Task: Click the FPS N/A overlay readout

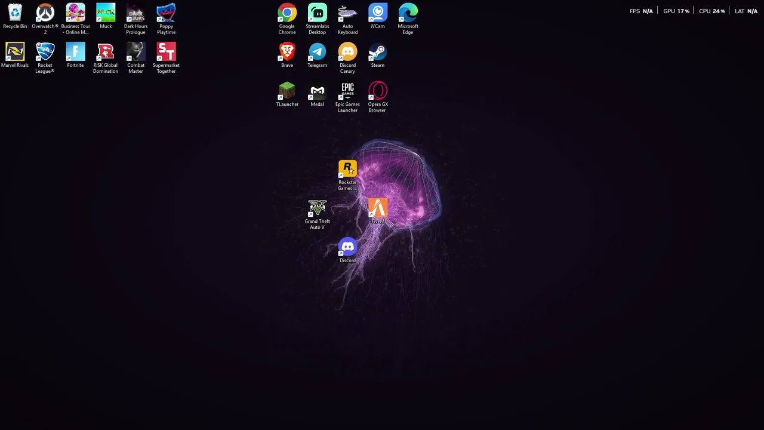Action: tap(641, 11)
